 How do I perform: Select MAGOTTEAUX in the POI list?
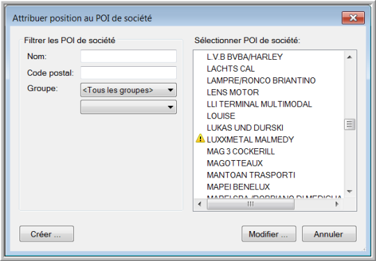[235, 164]
